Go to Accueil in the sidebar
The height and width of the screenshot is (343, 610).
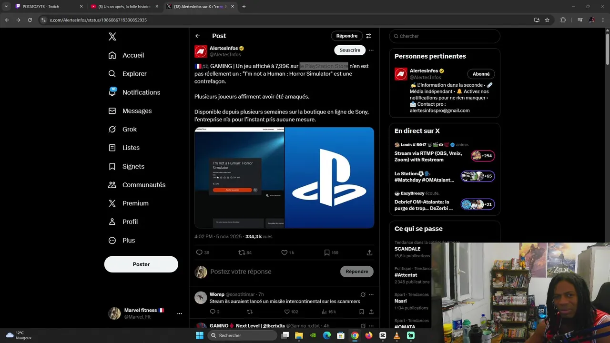[126, 55]
